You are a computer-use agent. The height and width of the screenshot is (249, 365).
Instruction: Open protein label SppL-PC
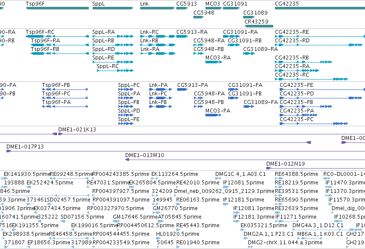pos(129,85)
